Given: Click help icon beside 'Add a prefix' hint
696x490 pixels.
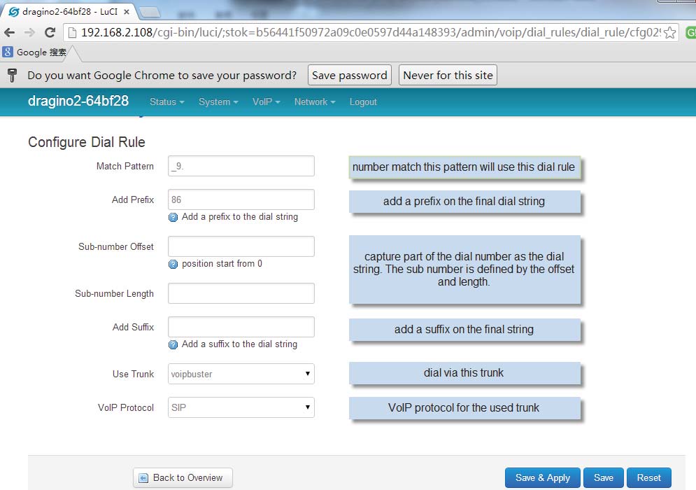Looking at the screenshot, I should pyautogui.click(x=173, y=217).
